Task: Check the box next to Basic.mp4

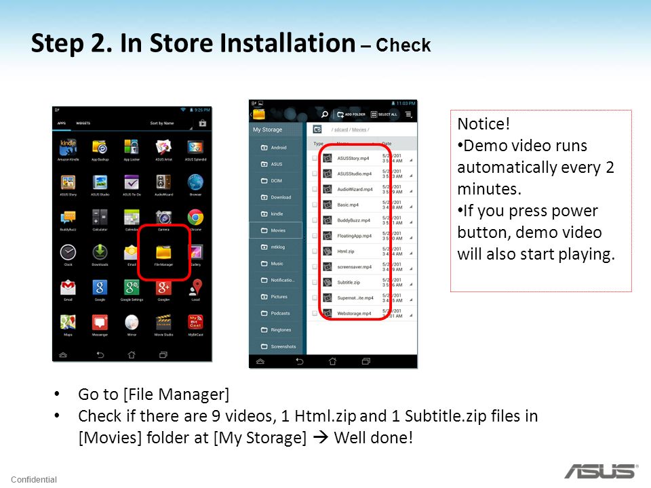Action: coord(315,205)
